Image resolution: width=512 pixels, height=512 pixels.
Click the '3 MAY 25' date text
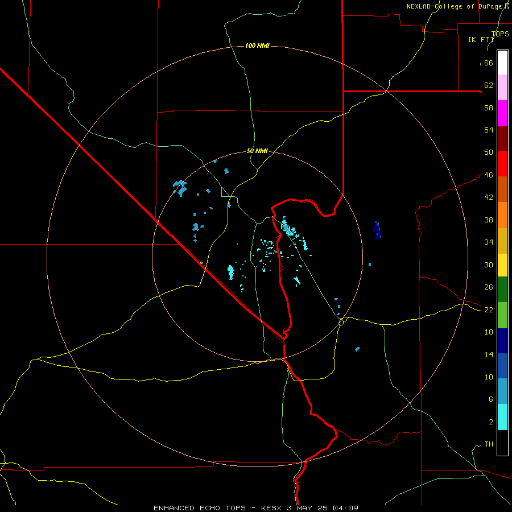[x=308, y=508]
